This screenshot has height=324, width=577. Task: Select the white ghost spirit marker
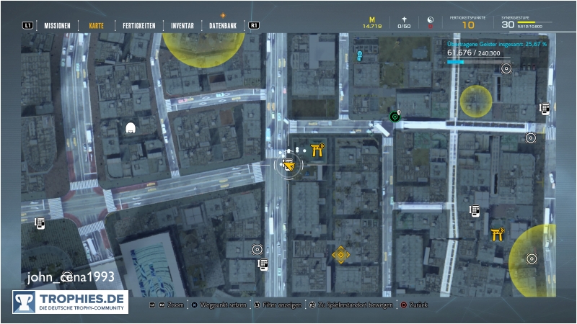point(131,129)
